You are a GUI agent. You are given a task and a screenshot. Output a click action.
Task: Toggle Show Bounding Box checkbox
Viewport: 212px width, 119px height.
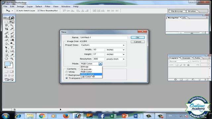tap(38, 11)
